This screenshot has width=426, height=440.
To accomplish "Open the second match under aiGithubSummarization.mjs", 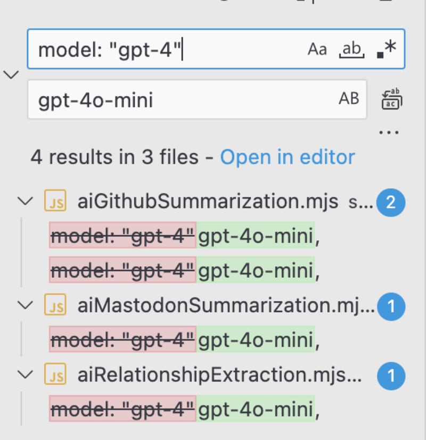I will point(184,270).
